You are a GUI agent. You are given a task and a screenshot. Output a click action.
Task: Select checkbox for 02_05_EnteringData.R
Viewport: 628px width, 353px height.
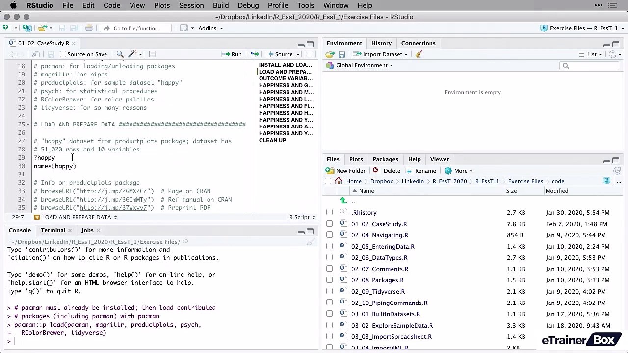coord(329,247)
